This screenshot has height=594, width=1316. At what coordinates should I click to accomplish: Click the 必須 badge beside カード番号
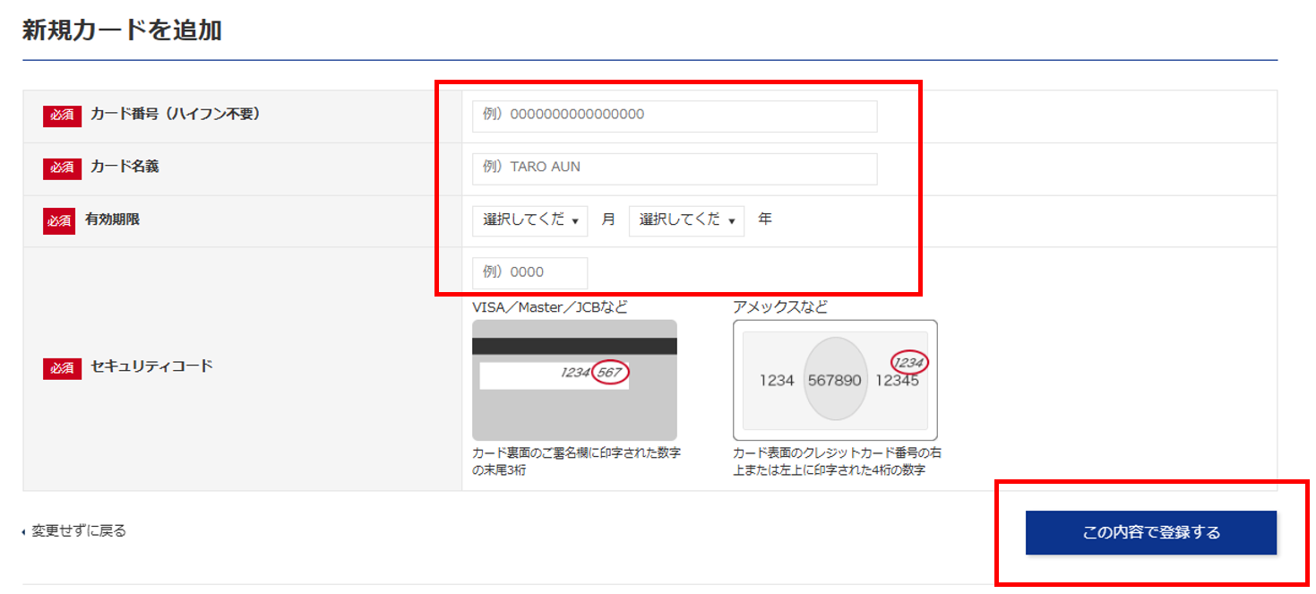[x=62, y=116]
